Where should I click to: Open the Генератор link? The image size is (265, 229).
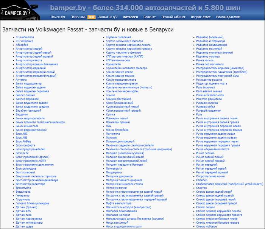[x=22, y=196]
